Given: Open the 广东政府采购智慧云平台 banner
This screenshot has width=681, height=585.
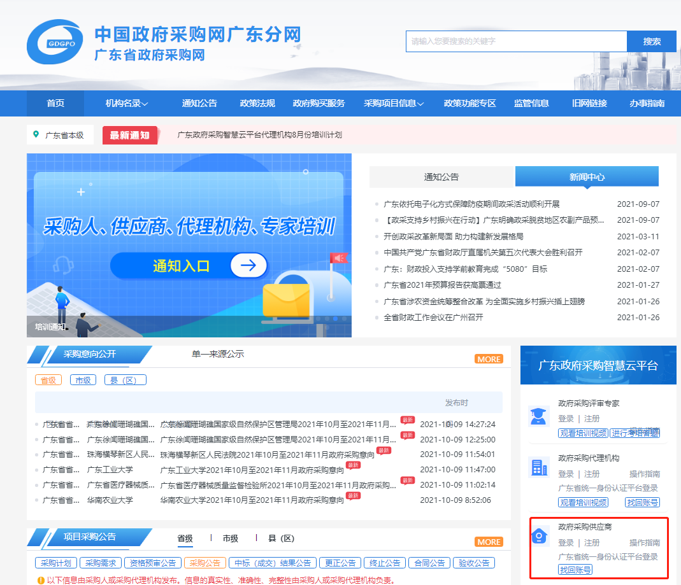Looking at the screenshot, I should click(598, 365).
